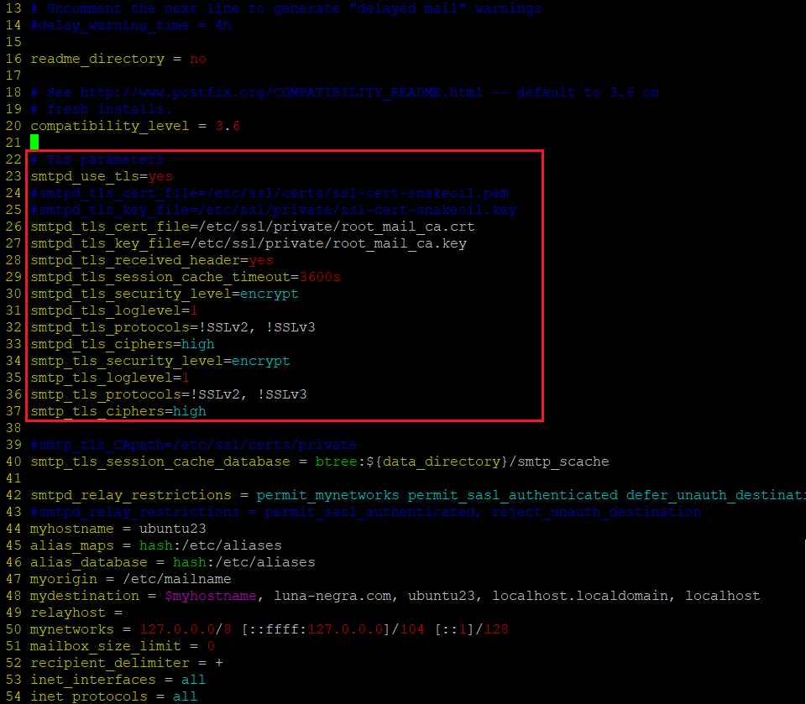Screen dimensions: 806x704
Task: Click encrypt value of smtpd_tls_security_level
Action: 270,294
